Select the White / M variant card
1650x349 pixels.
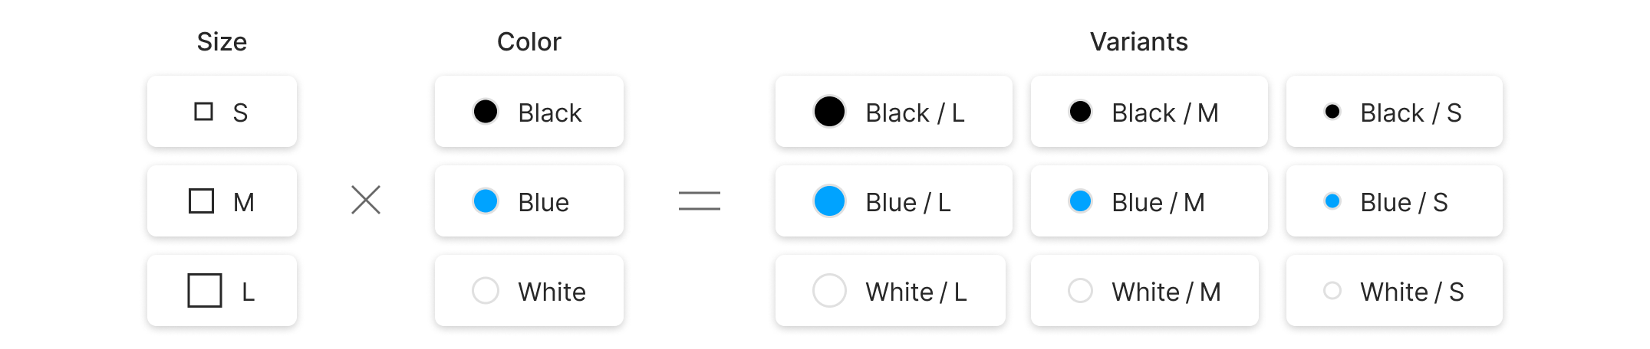pyautogui.click(x=1144, y=291)
